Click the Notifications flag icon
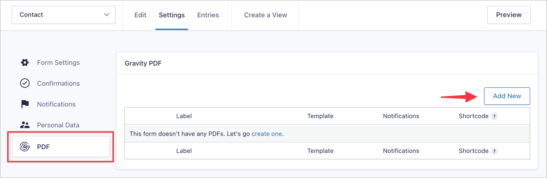This screenshot has height=178, width=547. 24,104
